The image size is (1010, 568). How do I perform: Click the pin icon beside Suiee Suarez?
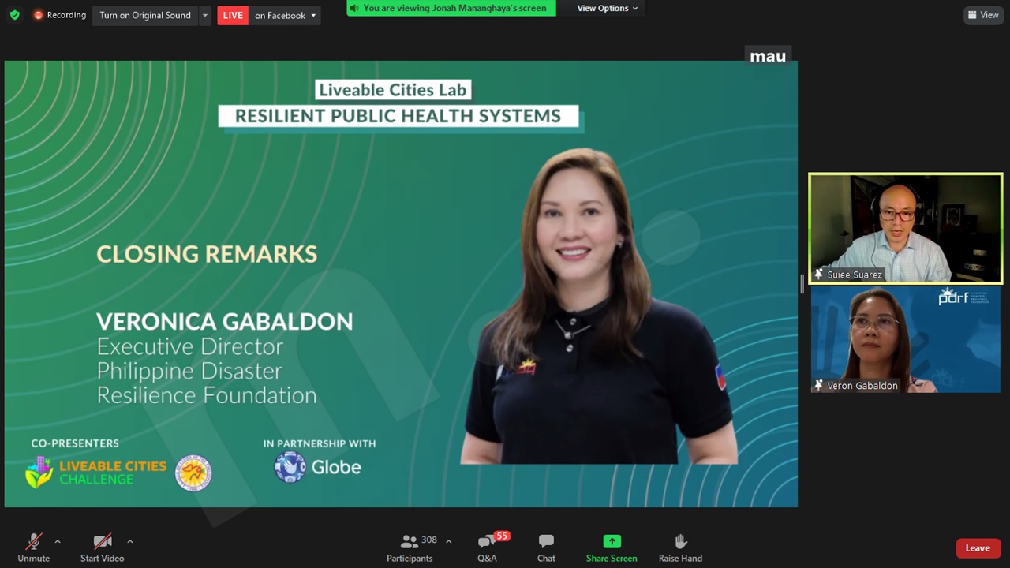click(x=819, y=275)
